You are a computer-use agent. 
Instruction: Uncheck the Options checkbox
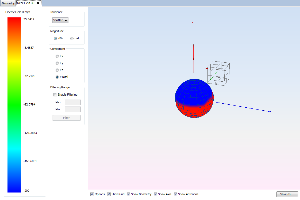(x=92, y=194)
